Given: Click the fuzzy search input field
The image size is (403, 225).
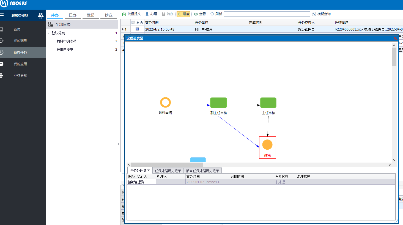Looking at the screenshot, I should coord(267,14).
